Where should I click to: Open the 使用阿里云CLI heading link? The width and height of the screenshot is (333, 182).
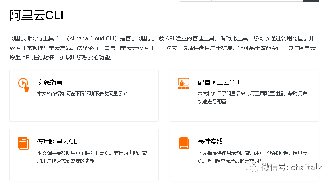(58, 142)
